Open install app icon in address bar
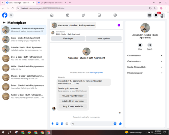Image resolution: width=169 pixels, height=135 pixels. click(150, 8)
